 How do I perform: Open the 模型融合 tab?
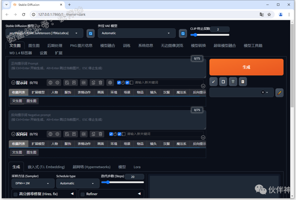click(x=108, y=46)
